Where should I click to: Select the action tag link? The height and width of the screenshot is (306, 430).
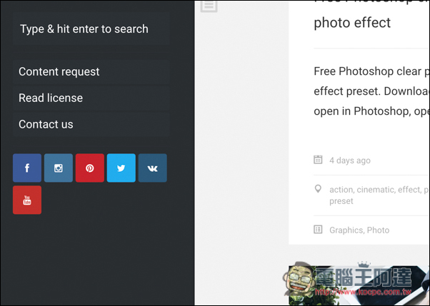click(x=341, y=190)
